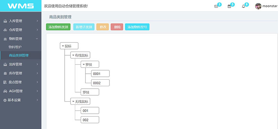Click the 基本设置 gear icon
The width and height of the screenshot is (278, 129).
coord(5,100)
